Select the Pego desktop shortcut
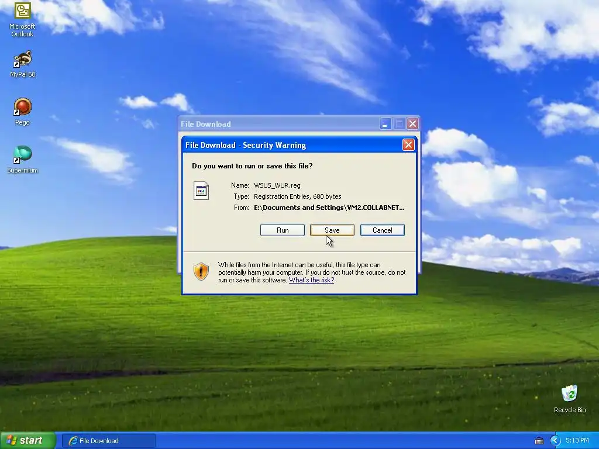 tap(22, 112)
